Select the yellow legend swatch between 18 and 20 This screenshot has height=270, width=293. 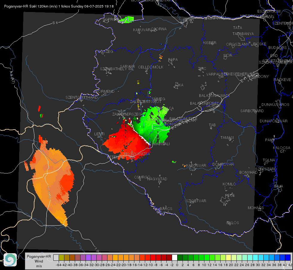pyautogui.click(x=228, y=257)
